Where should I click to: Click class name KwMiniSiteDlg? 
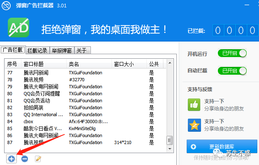click(82, 128)
